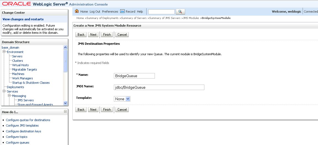Click Messaging label in the tree
This screenshot has height=145, width=318.
click(x=19, y=96)
